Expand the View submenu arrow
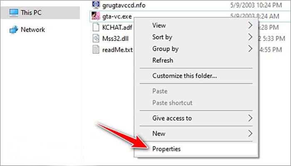291x166 pixels. (x=250, y=25)
